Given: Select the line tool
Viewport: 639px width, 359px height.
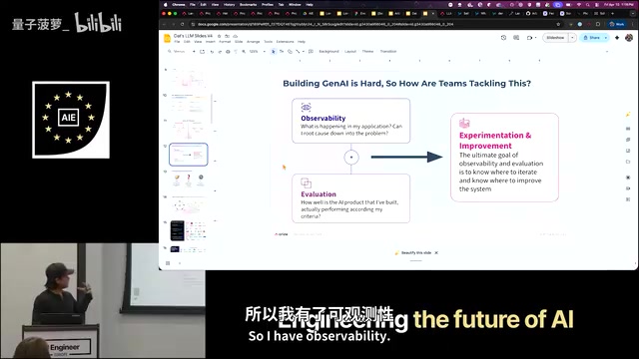Looking at the screenshot, I should click(298, 52).
